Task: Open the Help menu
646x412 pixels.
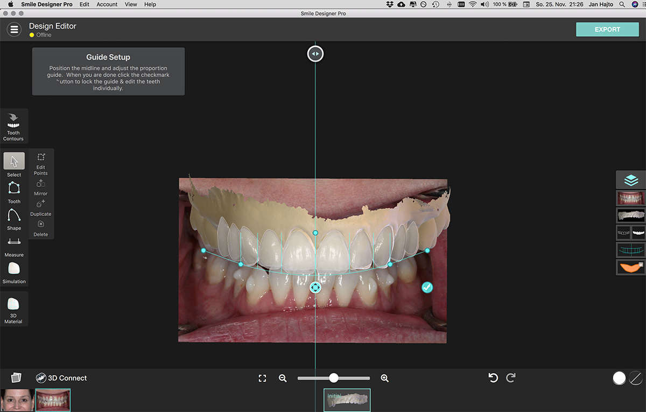Action: tap(150, 4)
